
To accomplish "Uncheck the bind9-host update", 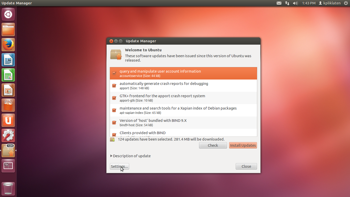I will click(x=114, y=122).
